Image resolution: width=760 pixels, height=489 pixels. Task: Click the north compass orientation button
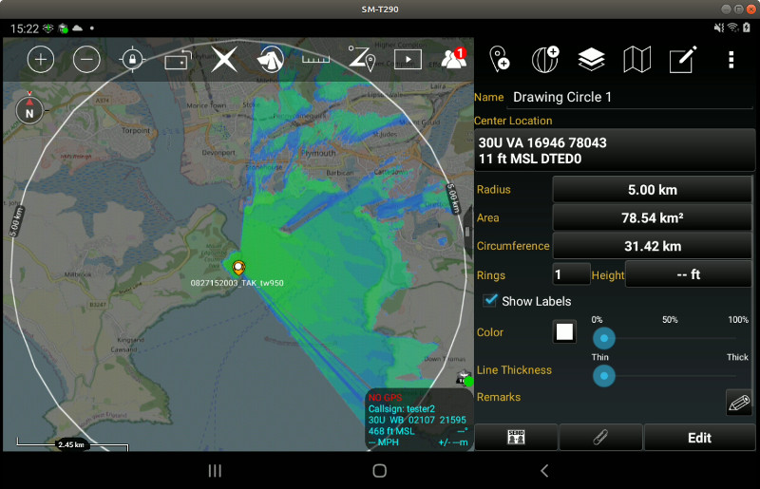coord(29,111)
